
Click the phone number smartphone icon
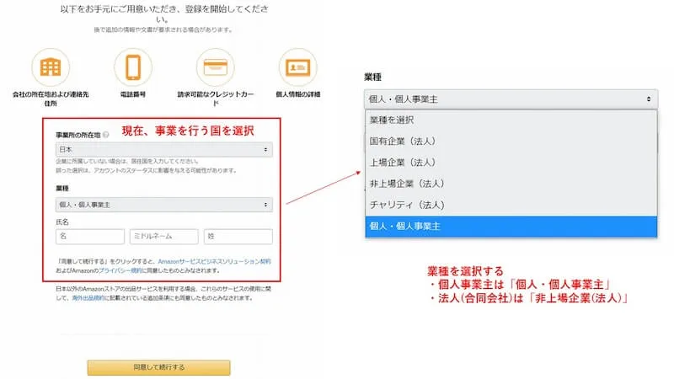[133, 67]
